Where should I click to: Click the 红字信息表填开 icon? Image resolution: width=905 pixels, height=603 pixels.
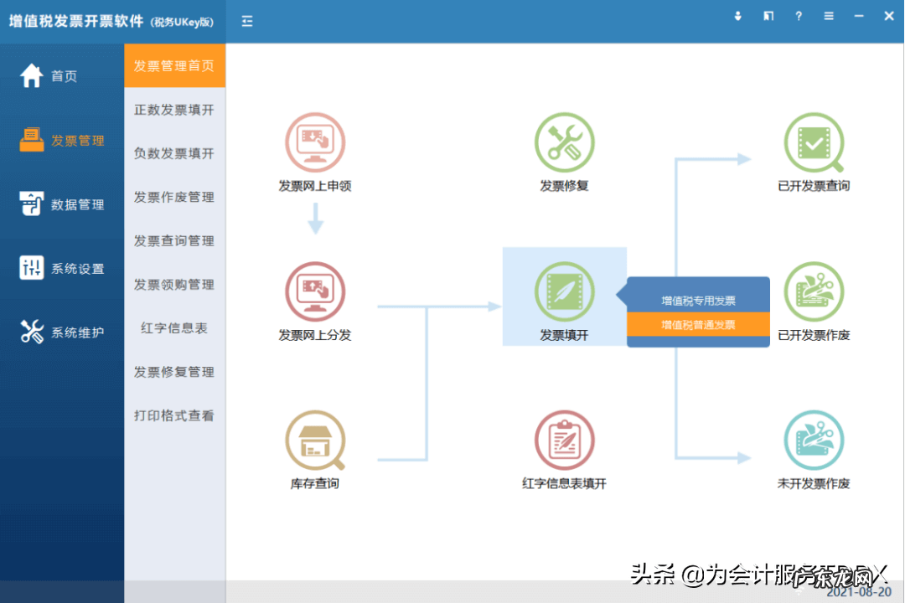[564, 440]
